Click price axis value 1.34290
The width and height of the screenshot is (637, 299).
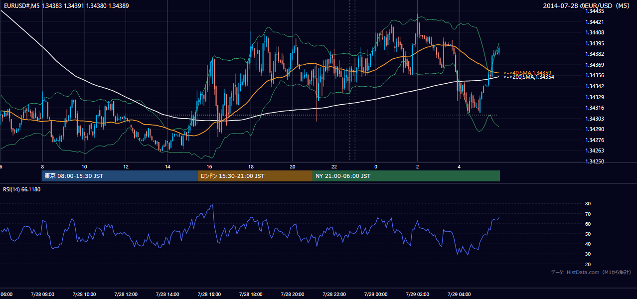click(x=595, y=129)
